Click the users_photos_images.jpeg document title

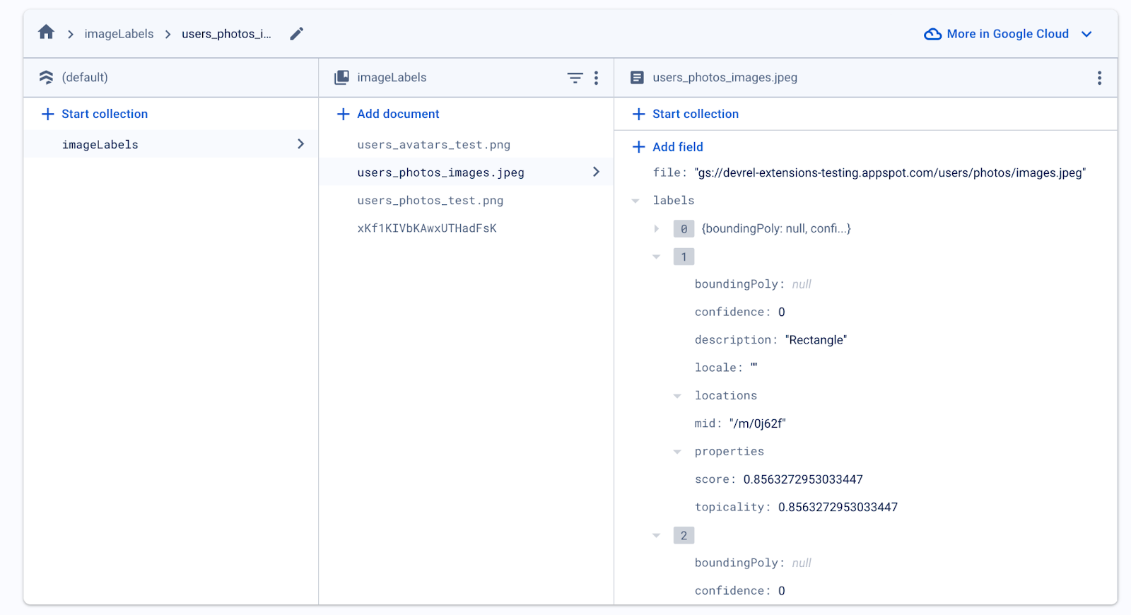(x=725, y=77)
